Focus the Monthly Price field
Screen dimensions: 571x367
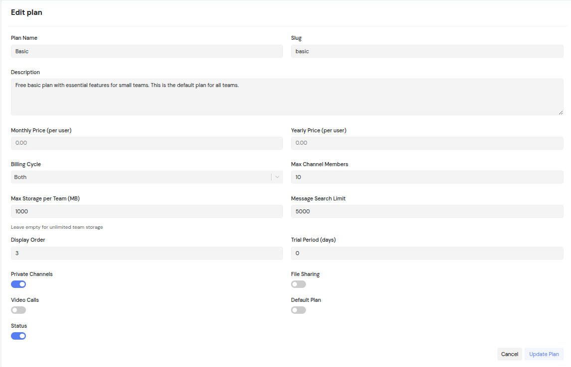pos(146,143)
